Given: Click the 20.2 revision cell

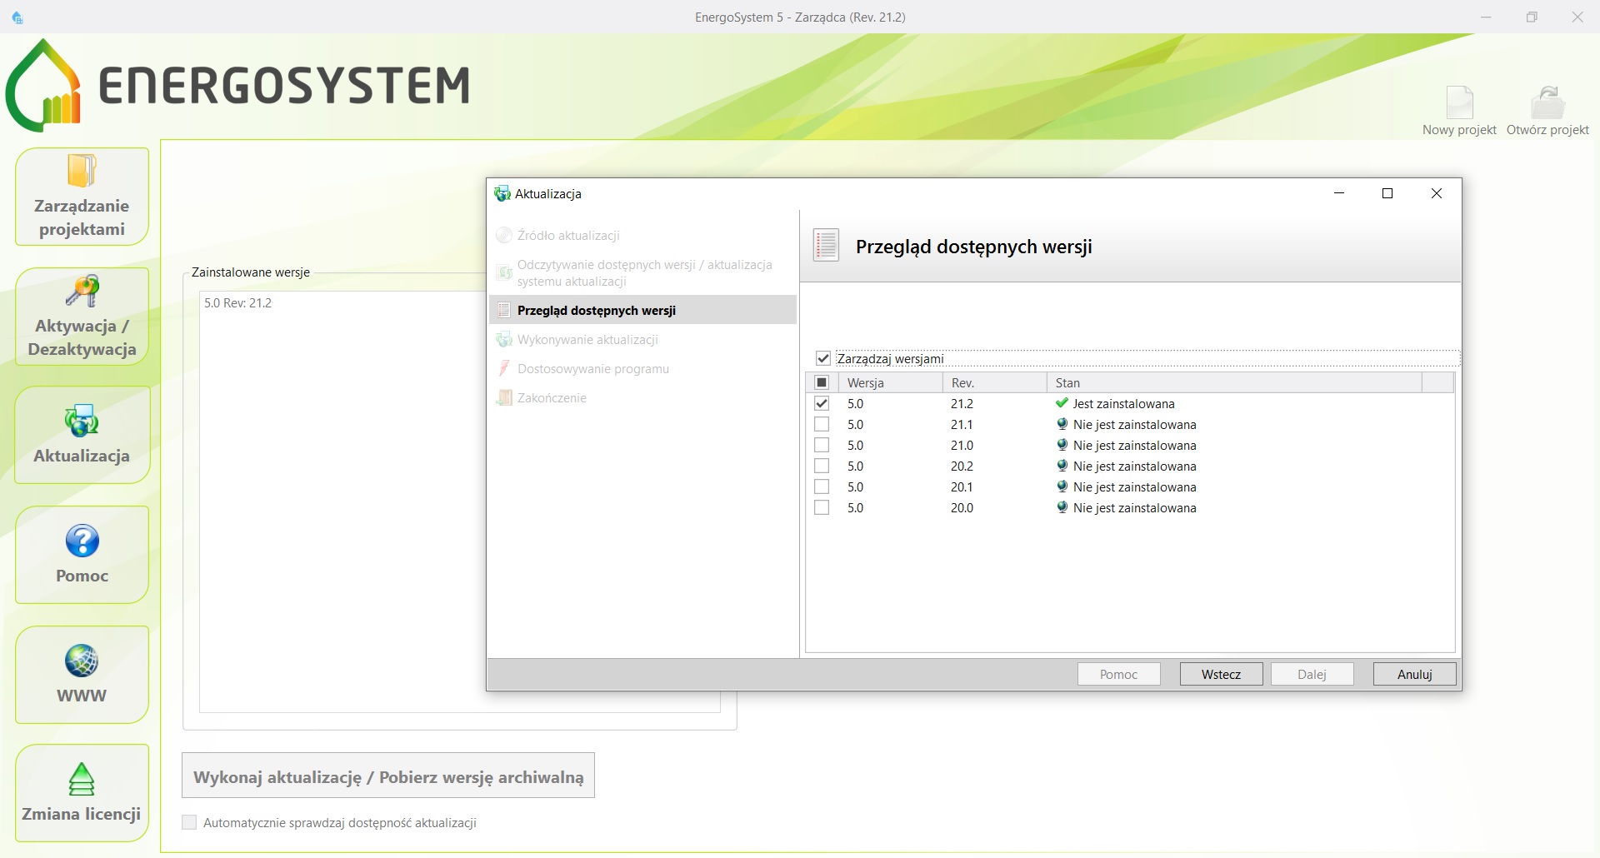Looking at the screenshot, I should (x=962, y=466).
